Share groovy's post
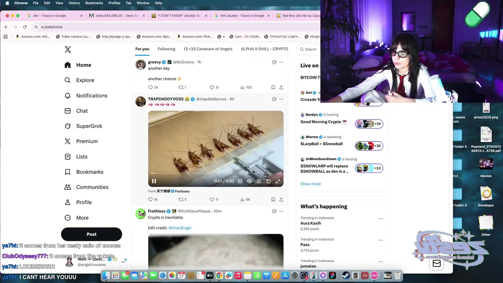 pyautogui.click(x=281, y=87)
